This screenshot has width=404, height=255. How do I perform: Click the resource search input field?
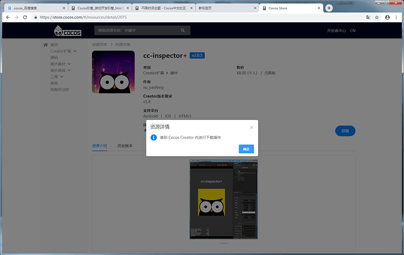pyautogui.click(x=142, y=30)
